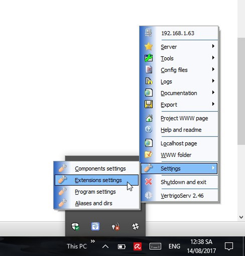
Task: Click the house icon for Project WWW page
Action: coord(149,118)
